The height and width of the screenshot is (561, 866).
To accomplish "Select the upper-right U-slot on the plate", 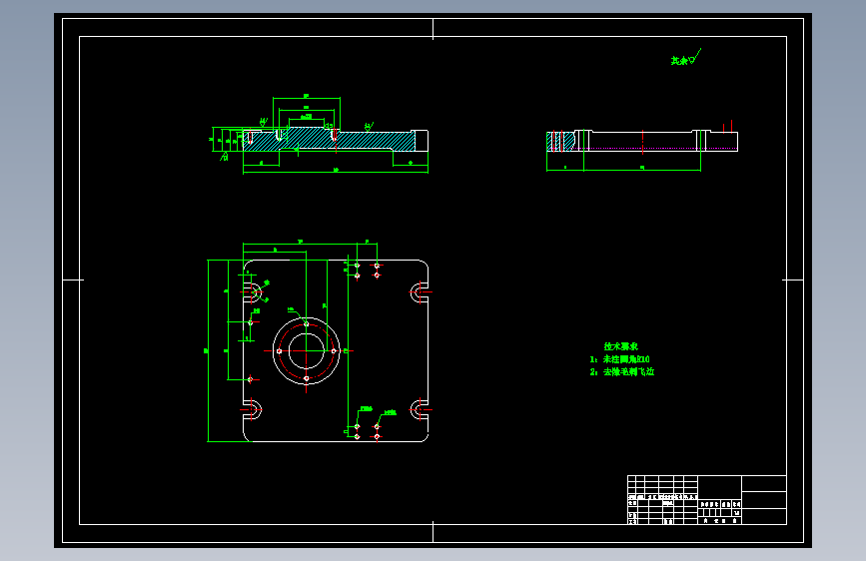I will pyautogui.click(x=420, y=292).
